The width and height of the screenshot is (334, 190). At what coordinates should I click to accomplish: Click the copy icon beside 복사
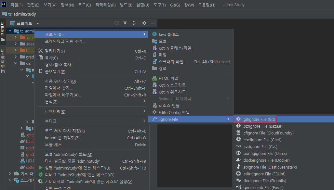point(40,57)
